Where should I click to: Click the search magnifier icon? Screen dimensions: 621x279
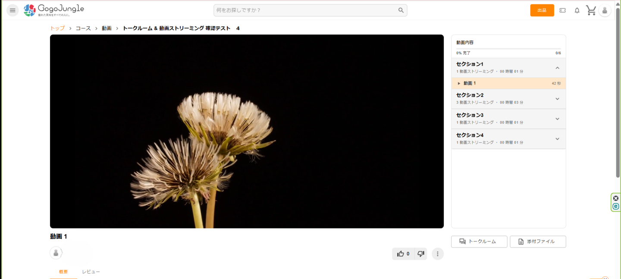(401, 10)
